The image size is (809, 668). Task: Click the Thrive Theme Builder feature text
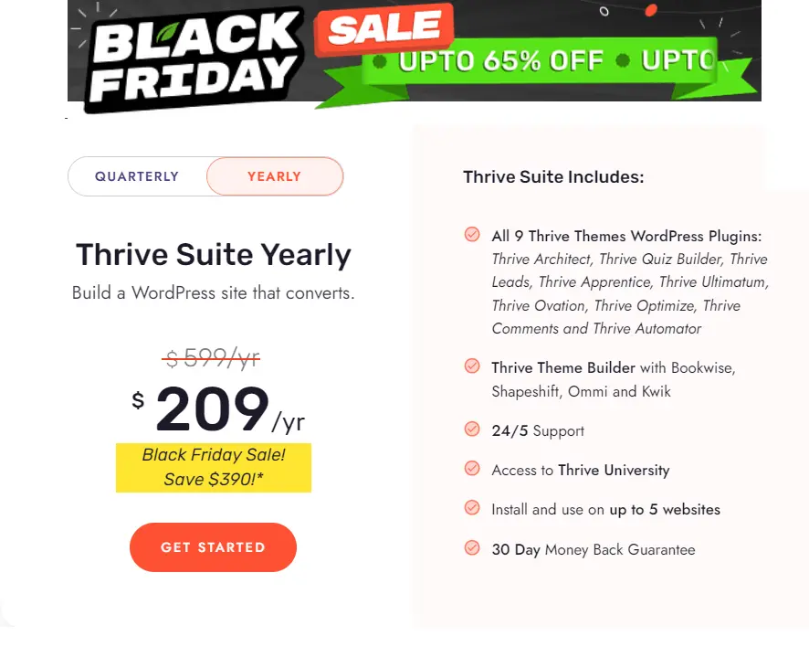pyautogui.click(x=563, y=367)
